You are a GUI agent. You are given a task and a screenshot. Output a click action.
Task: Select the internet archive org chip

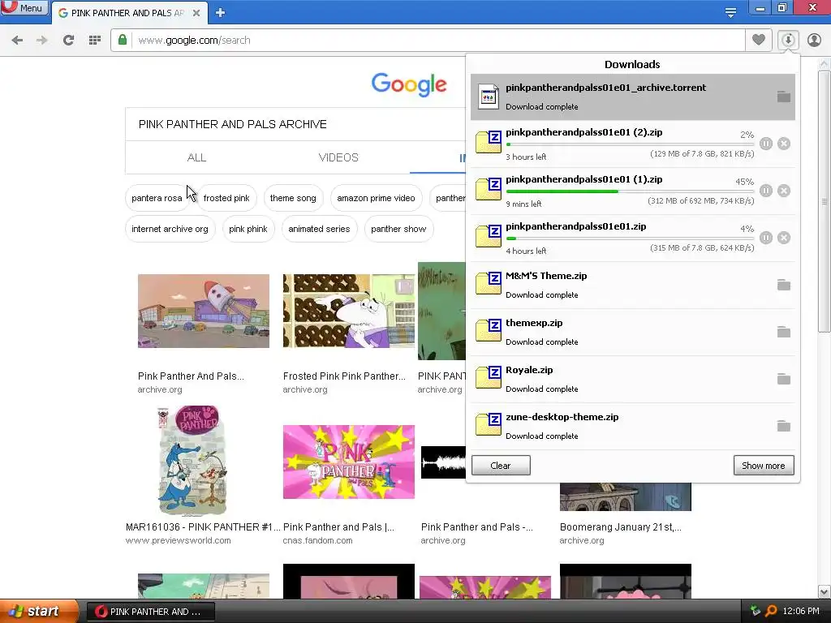170,229
